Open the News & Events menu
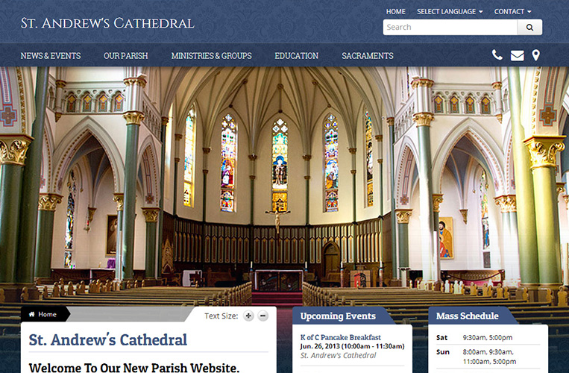569x373 pixels. (51, 56)
